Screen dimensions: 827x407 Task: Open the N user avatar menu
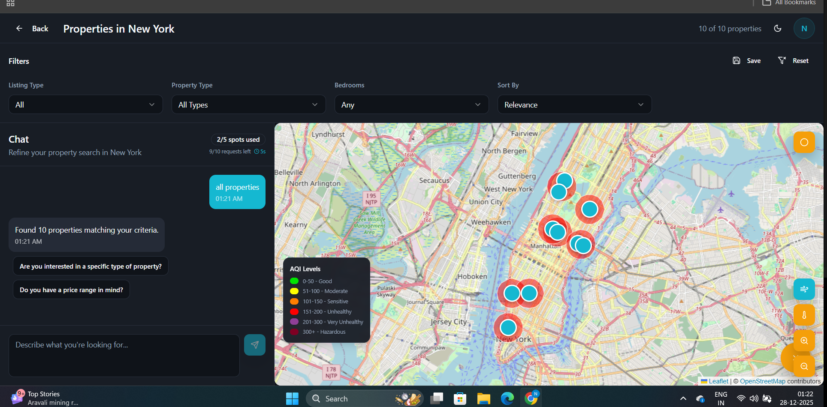pyautogui.click(x=804, y=29)
